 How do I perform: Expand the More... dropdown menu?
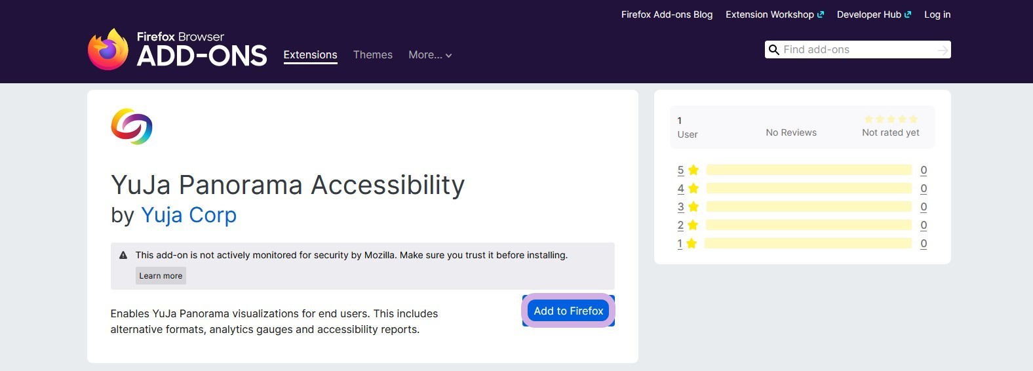(430, 55)
